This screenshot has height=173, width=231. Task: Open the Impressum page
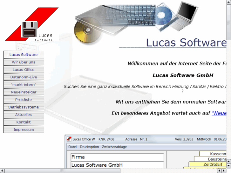[x=24, y=130]
